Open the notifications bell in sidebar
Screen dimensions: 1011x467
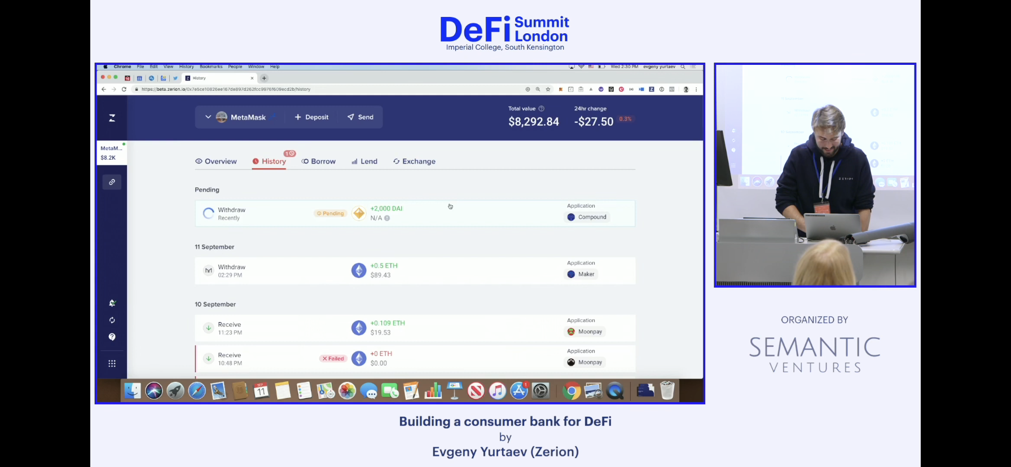(112, 303)
